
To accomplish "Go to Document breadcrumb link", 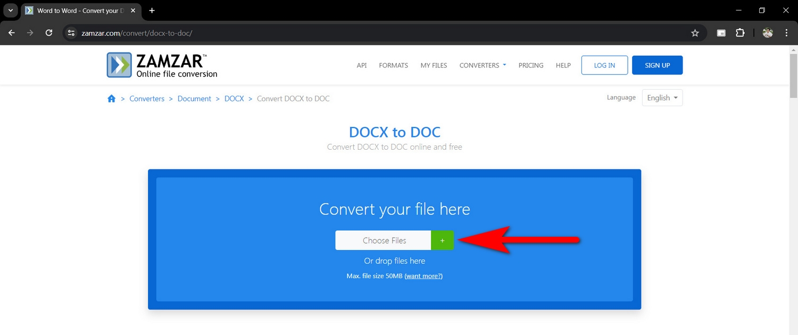I will tap(194, 99).
